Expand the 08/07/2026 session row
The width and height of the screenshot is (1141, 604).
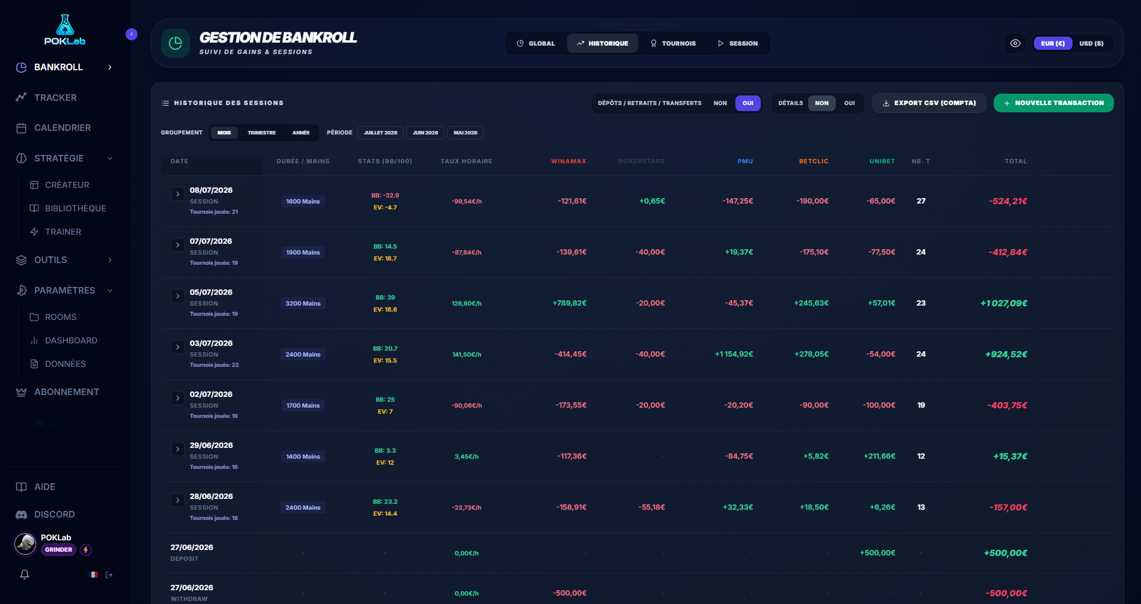(177, 194)
